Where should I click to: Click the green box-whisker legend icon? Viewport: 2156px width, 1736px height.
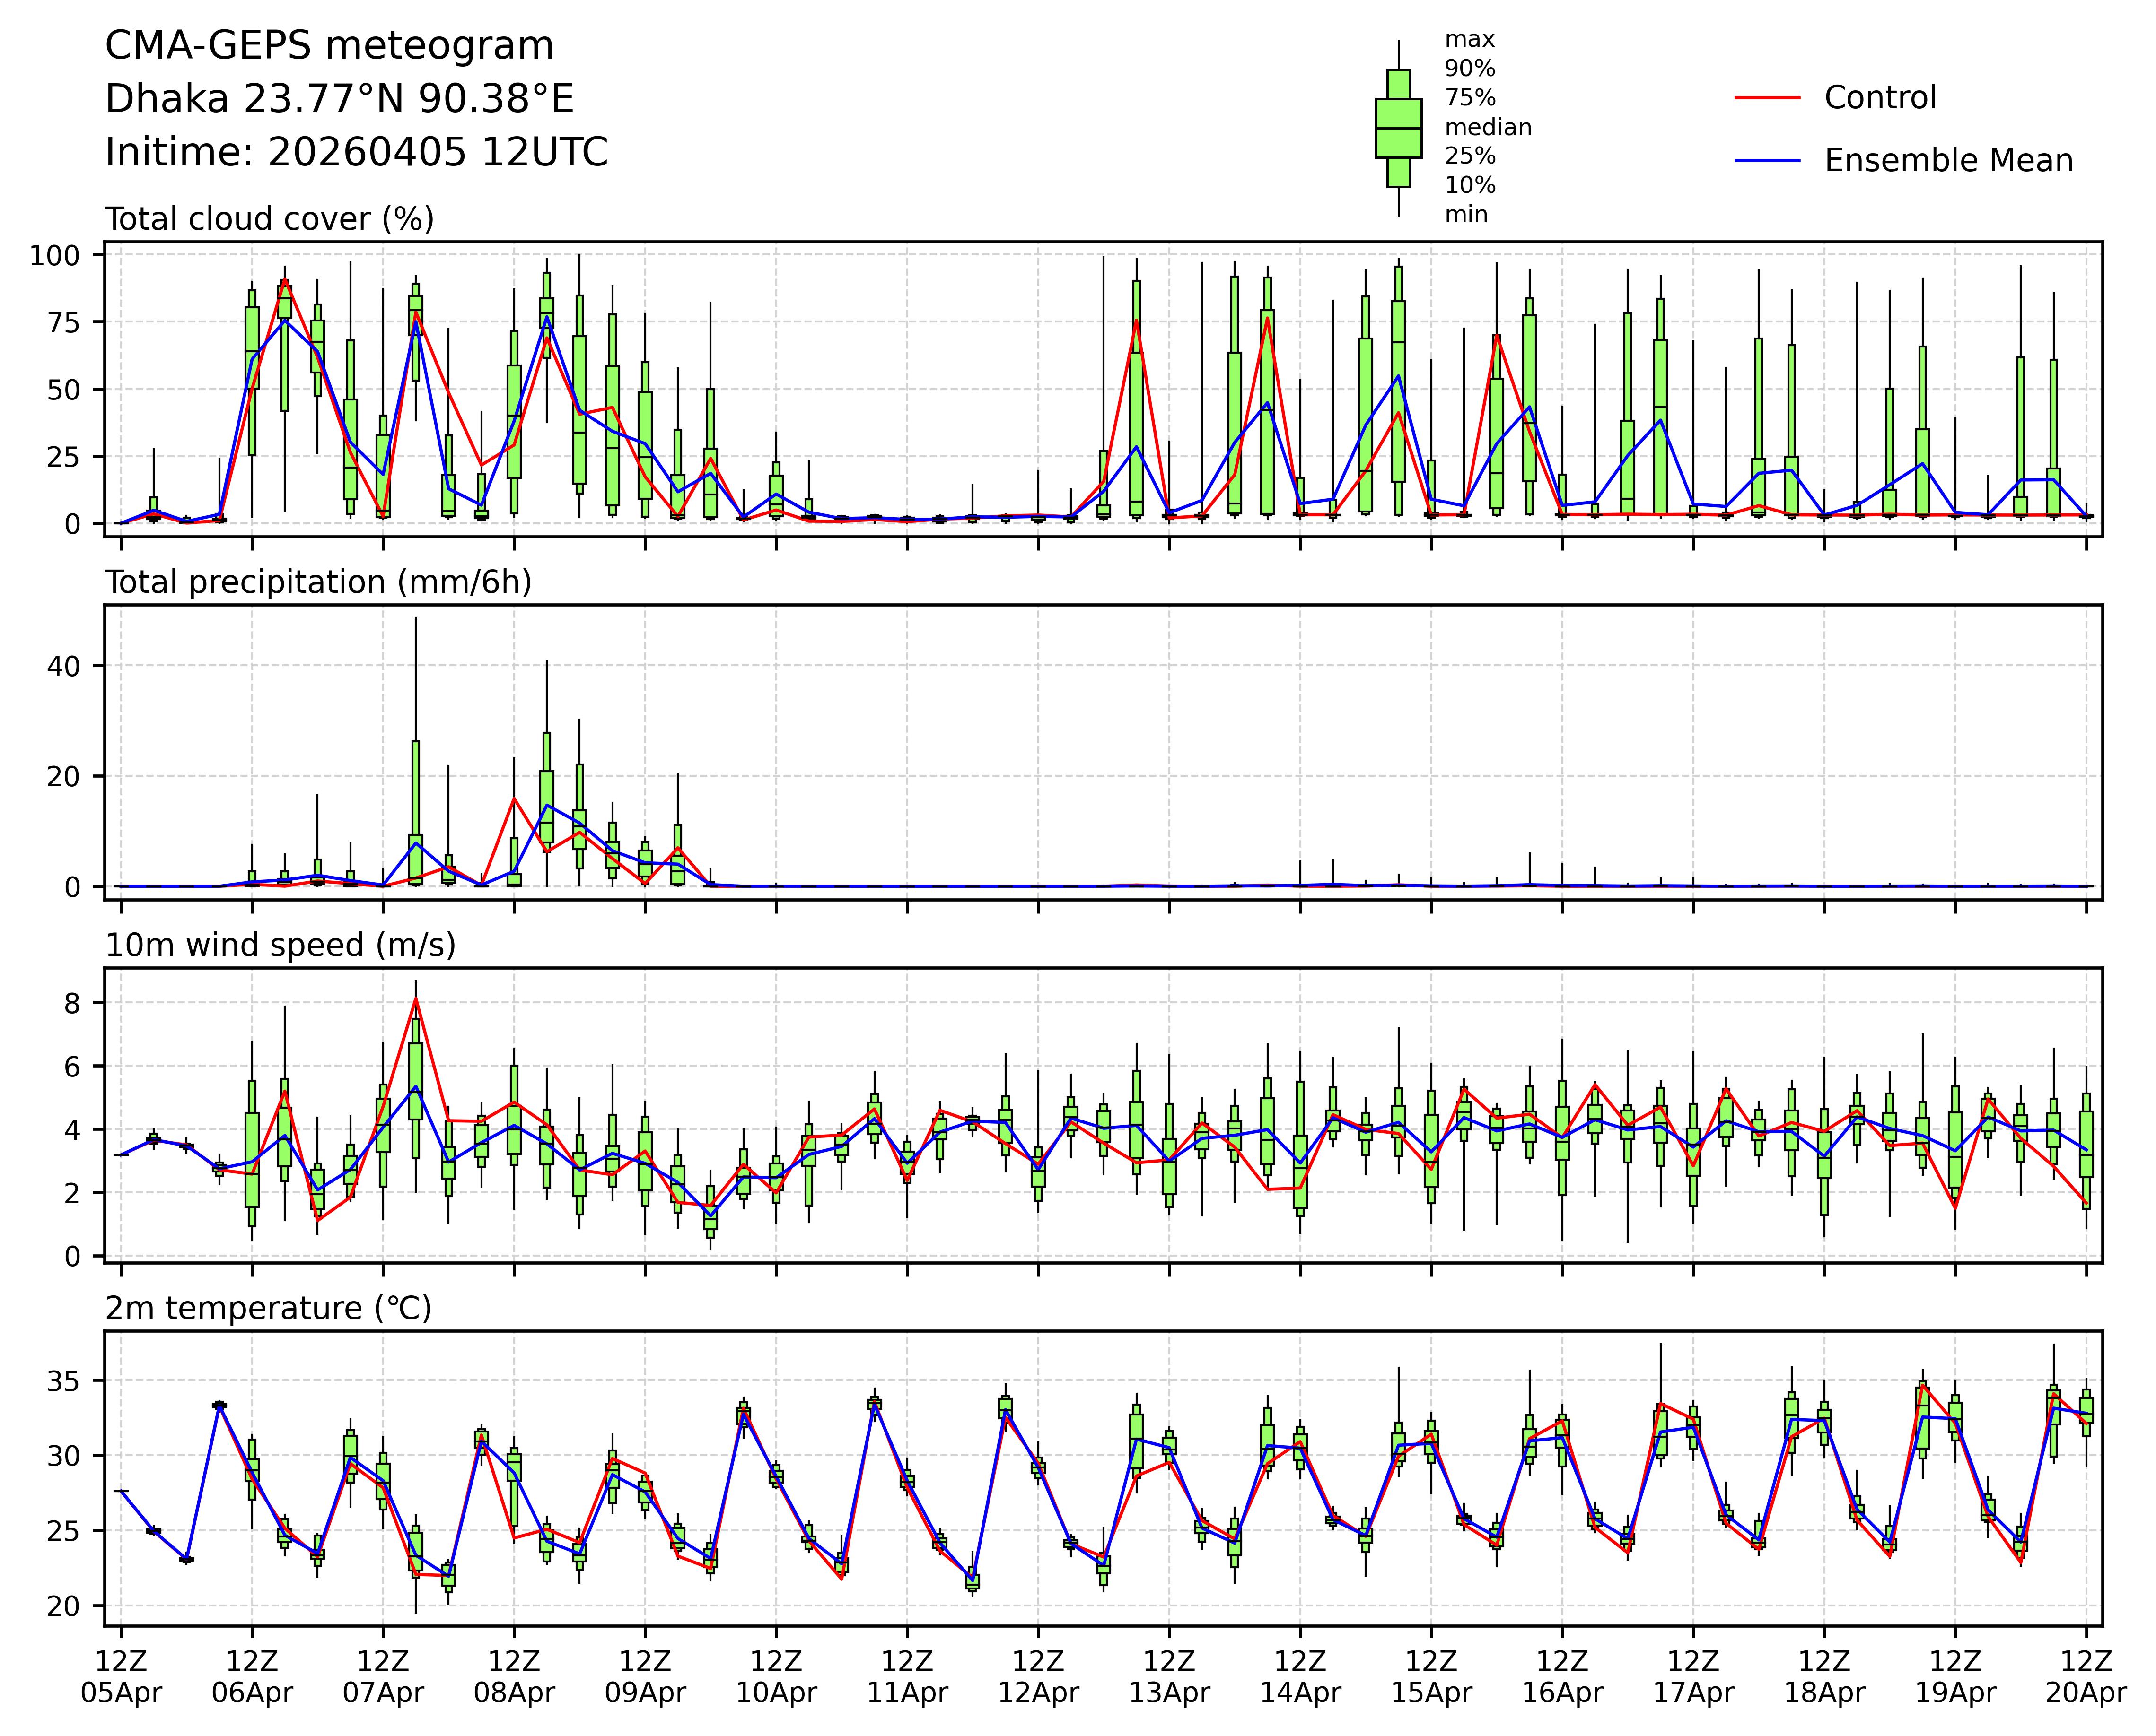[x=1398, y=128]
